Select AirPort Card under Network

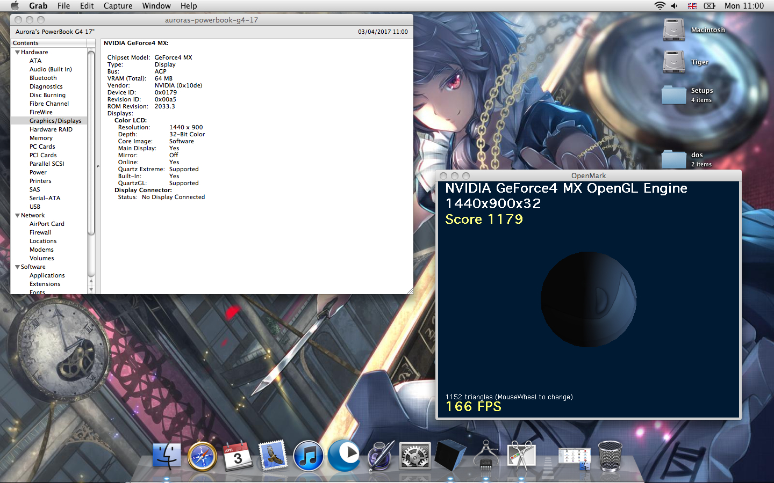47,224
